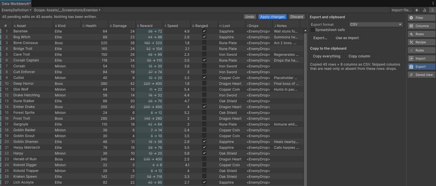Toggle Ranged checkbox for Bog Witch
436x186 pixels.
coord(204,37)
